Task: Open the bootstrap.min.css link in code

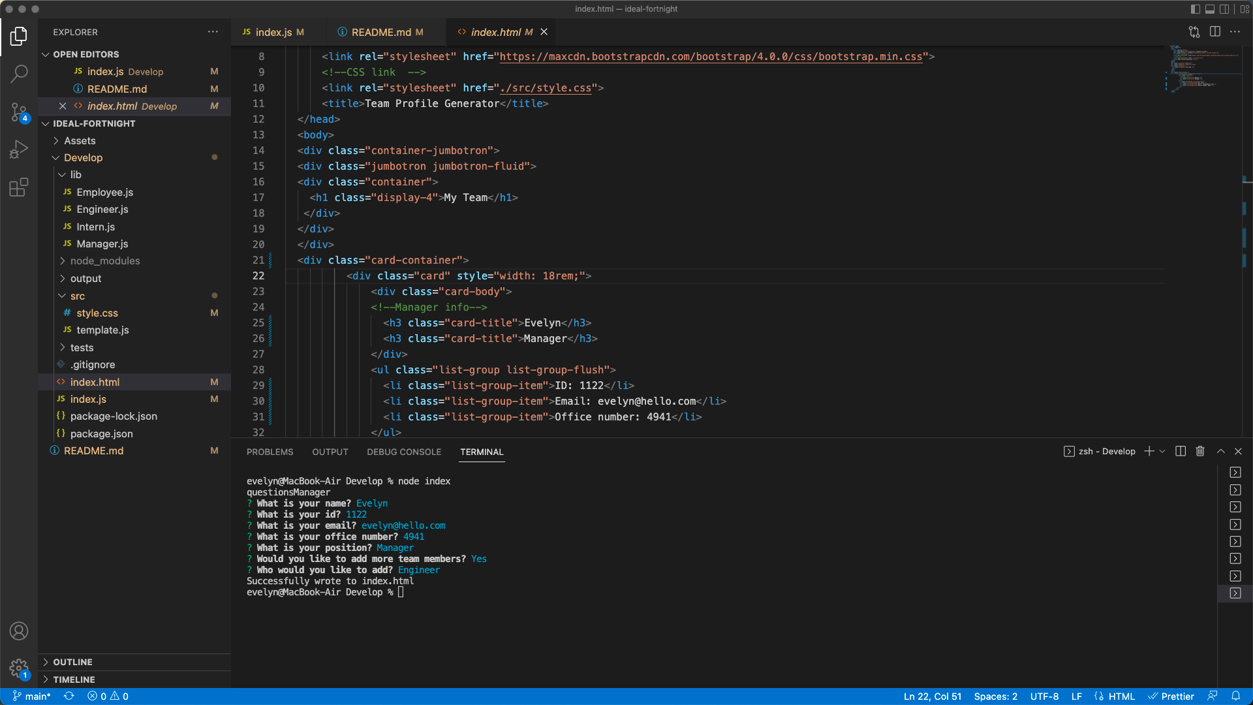Action: coord(711,57)
